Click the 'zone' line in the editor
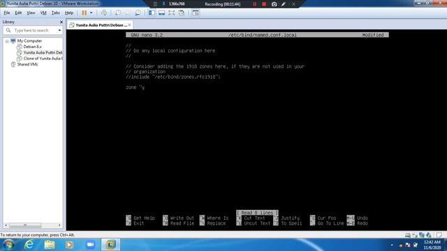 point(135,87)
